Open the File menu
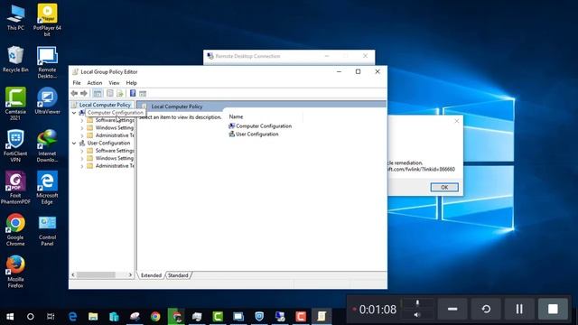This screenshot has height=325, width=578. coord(77,83)
